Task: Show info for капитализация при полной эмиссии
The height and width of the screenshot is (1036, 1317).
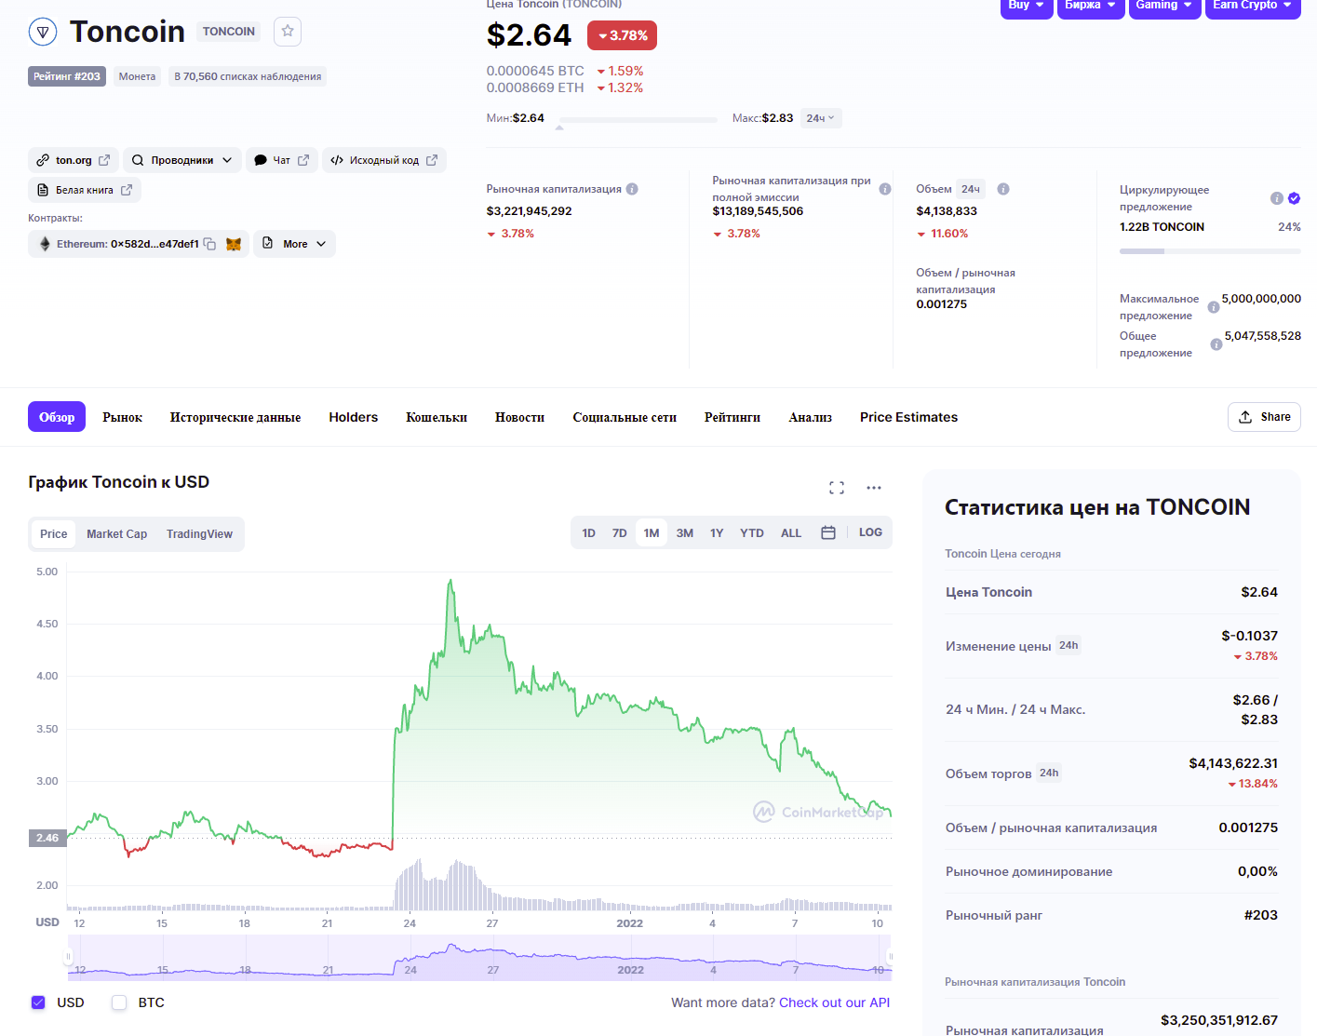Action: click(x=885, y=189)
